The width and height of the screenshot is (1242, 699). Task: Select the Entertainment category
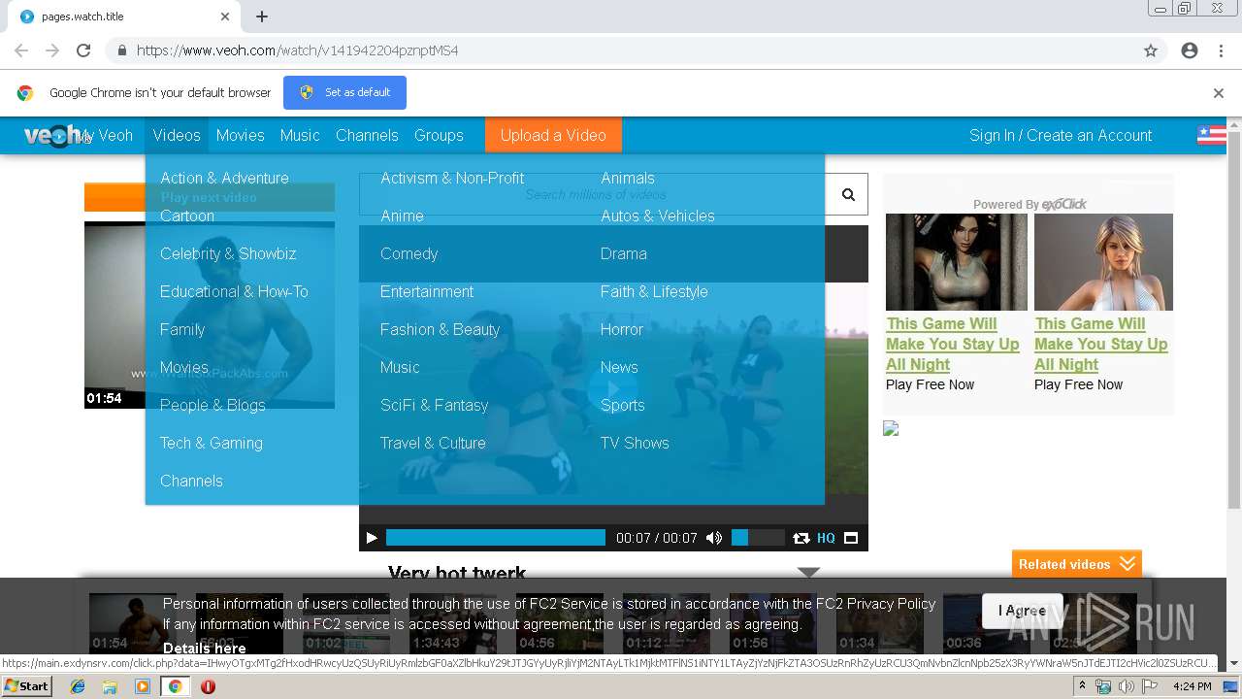click(x=427, y=291)
